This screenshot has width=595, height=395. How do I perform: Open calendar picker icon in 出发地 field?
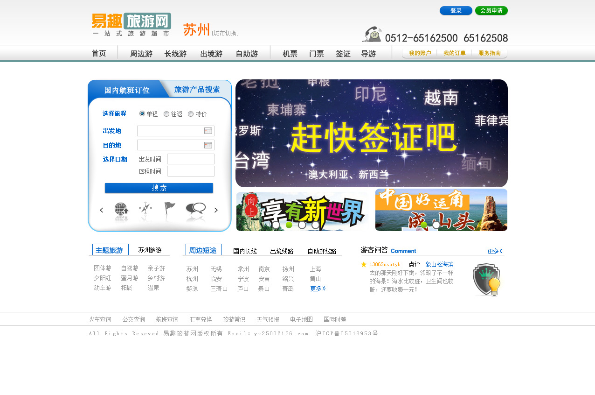208,131
